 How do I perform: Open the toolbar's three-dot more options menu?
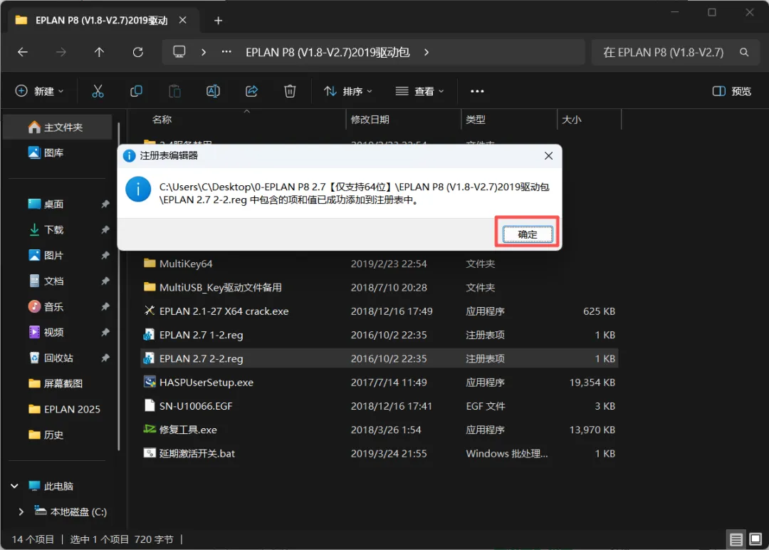(477, 91)
